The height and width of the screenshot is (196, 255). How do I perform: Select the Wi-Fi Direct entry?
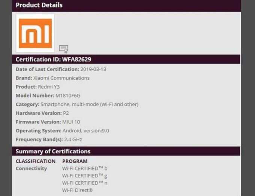[x=77, y=190]
